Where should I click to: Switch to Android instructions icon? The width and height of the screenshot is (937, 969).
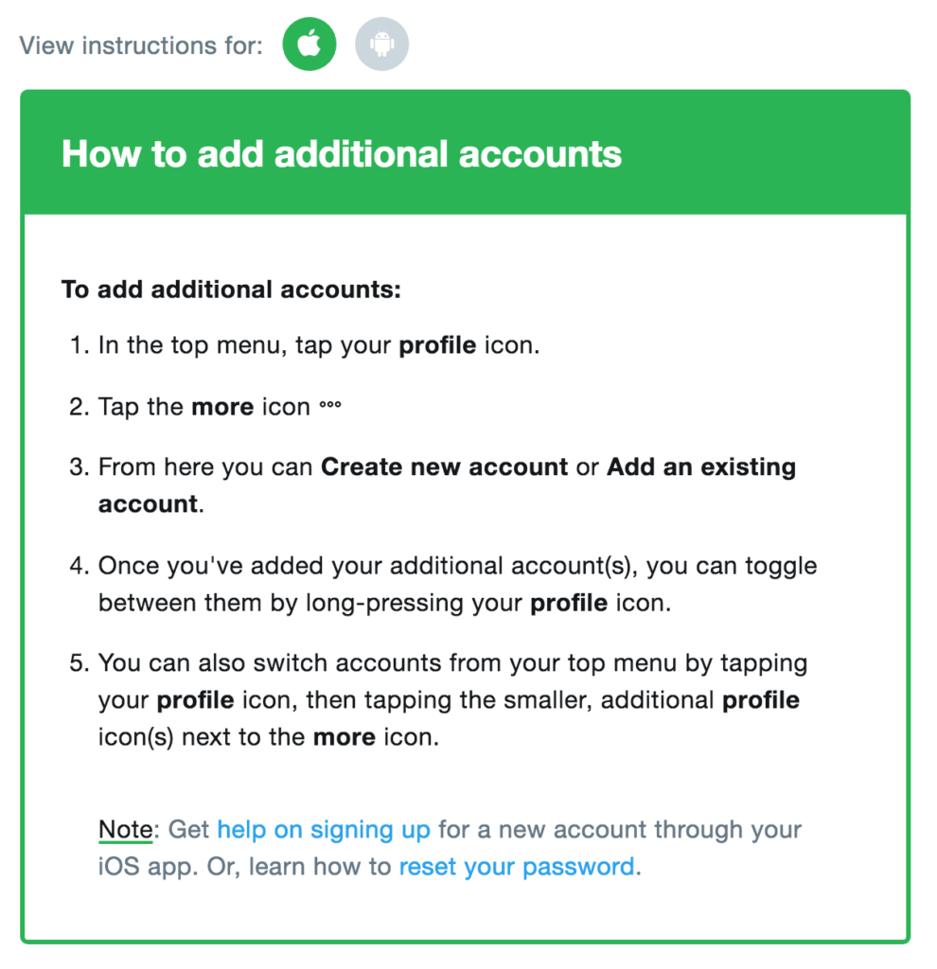381,44
